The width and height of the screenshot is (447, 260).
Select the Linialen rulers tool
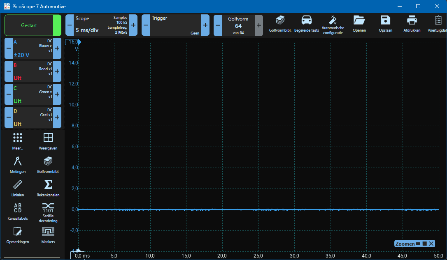18,188
